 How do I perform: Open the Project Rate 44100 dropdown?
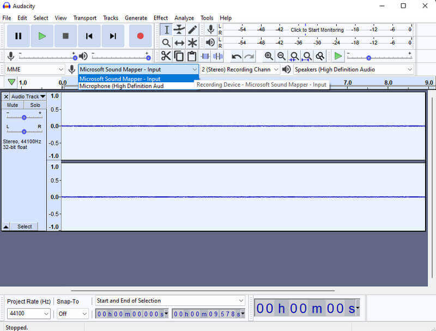click(29, 314)
